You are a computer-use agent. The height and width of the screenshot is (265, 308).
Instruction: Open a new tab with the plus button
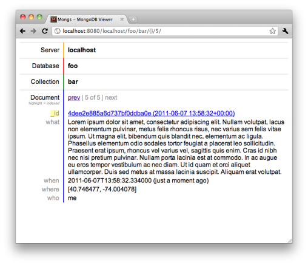pos(133,19)
